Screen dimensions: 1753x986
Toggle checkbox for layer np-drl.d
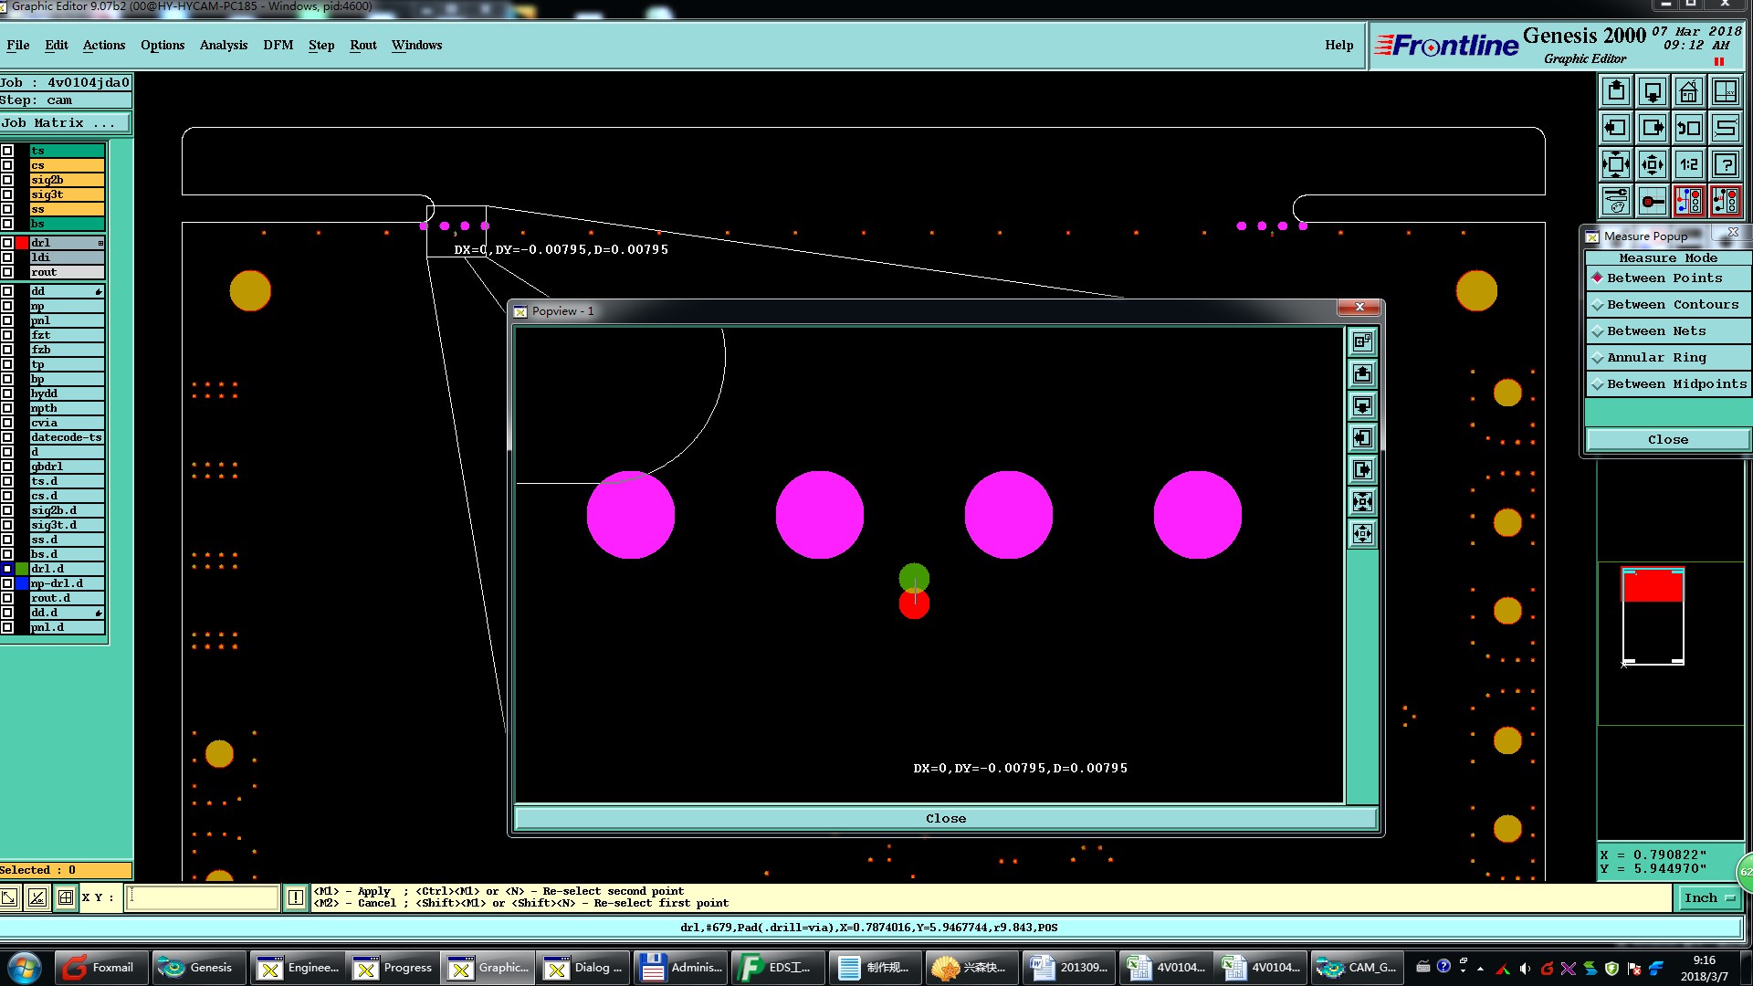(7, 583)
